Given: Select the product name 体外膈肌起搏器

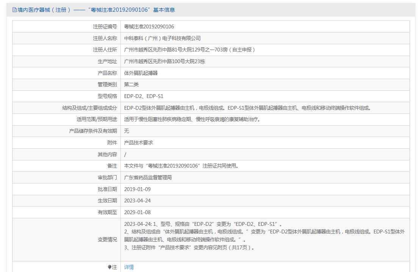Looking at the screenshot, I should click(x=141, y=73).
